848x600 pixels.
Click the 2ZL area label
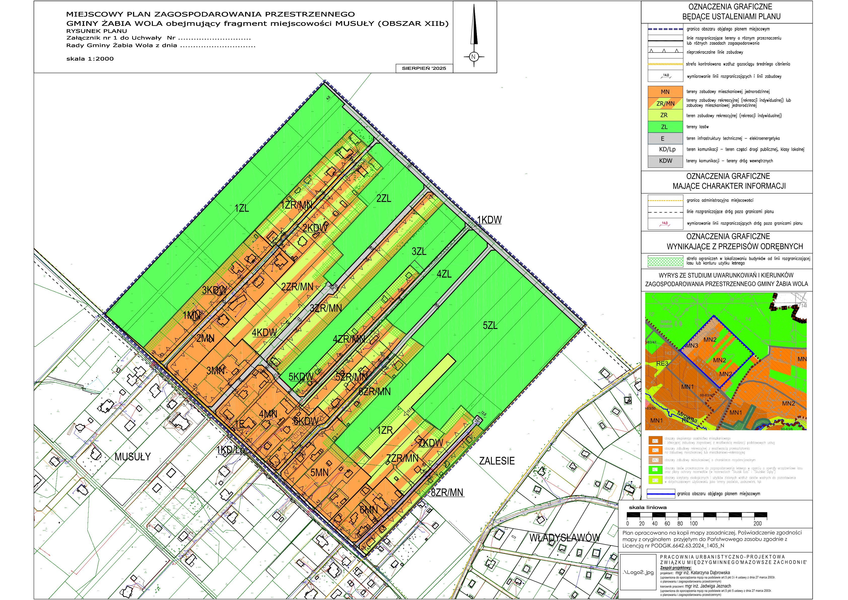point(384,198)
